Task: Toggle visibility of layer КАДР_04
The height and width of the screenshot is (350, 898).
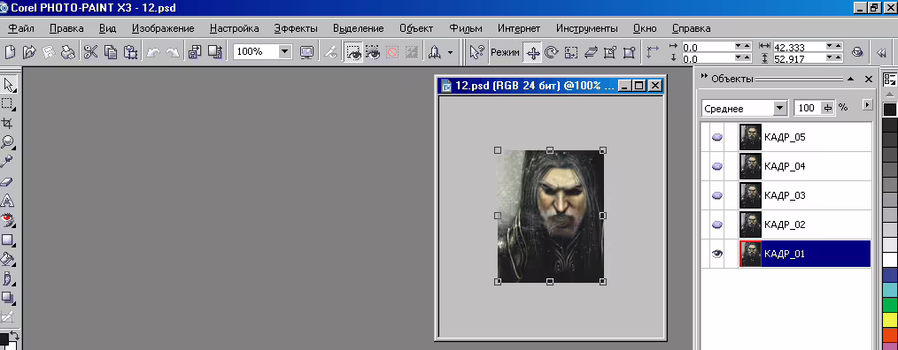Action: tap(717, 166)
